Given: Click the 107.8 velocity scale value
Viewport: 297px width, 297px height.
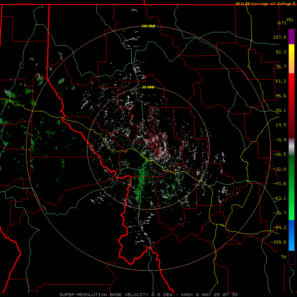Looking at the screenshot, I should [x=280, y=37].
